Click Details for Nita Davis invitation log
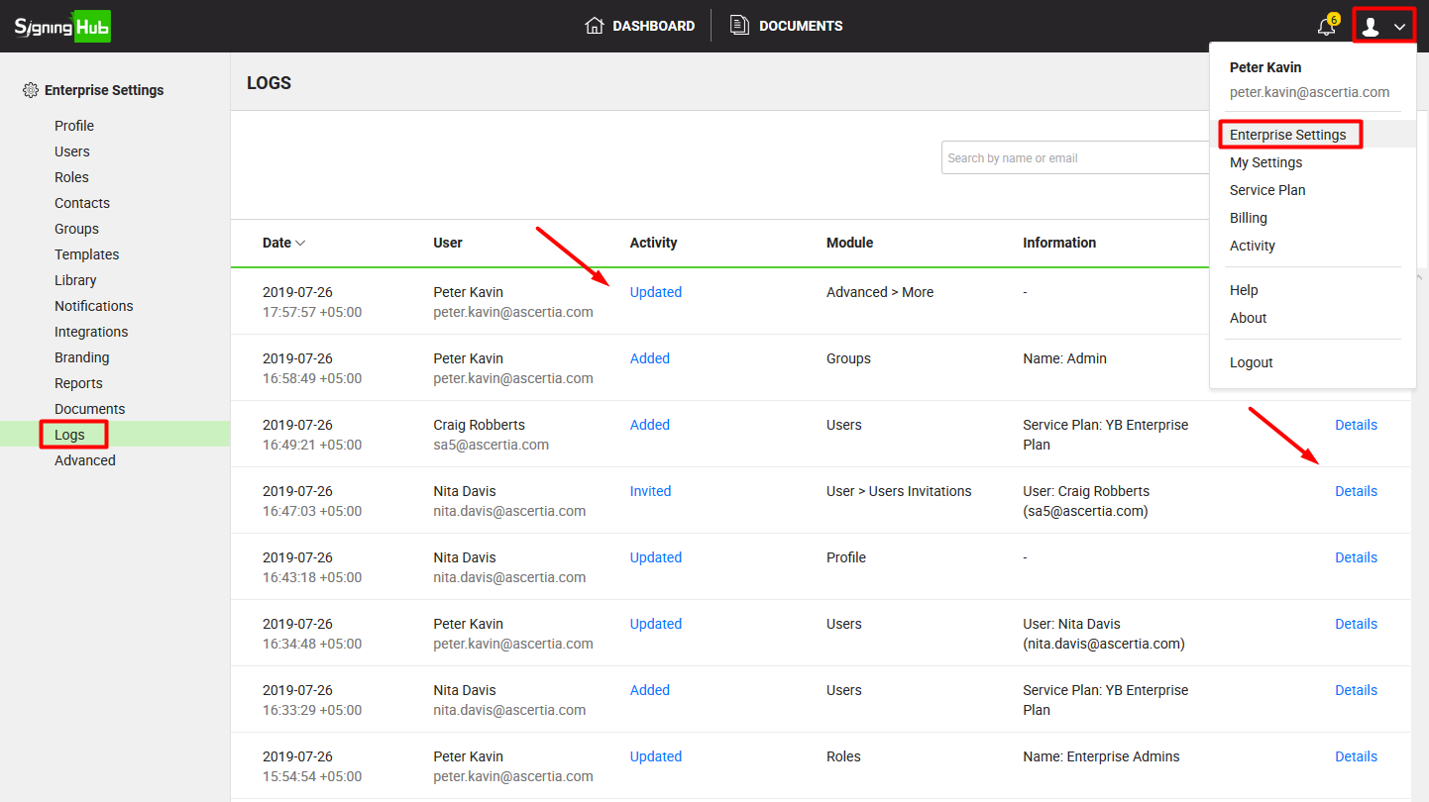This screenshot has height=802, width=1429. tap(1356, 491)
